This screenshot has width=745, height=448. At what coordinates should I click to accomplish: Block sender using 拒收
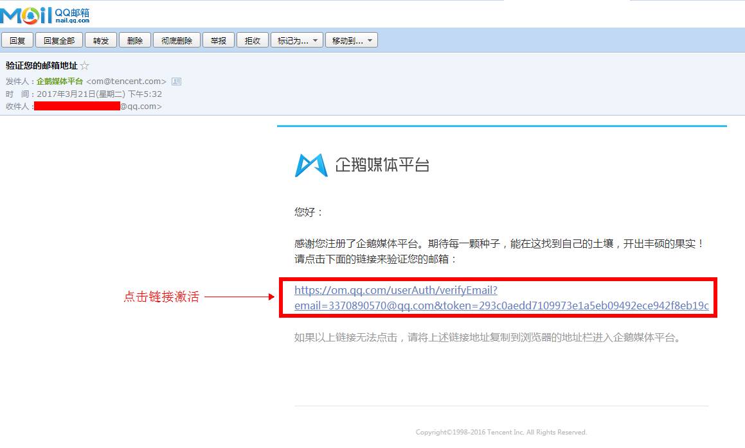coord(252,40)
